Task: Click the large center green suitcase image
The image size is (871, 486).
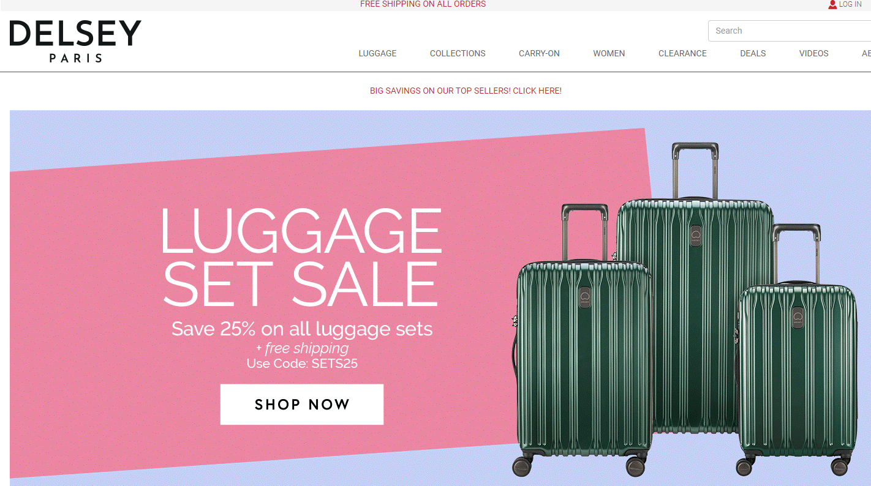Action: click(x=695, y=289)
